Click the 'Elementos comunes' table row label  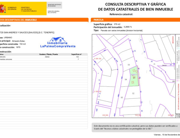6,59
